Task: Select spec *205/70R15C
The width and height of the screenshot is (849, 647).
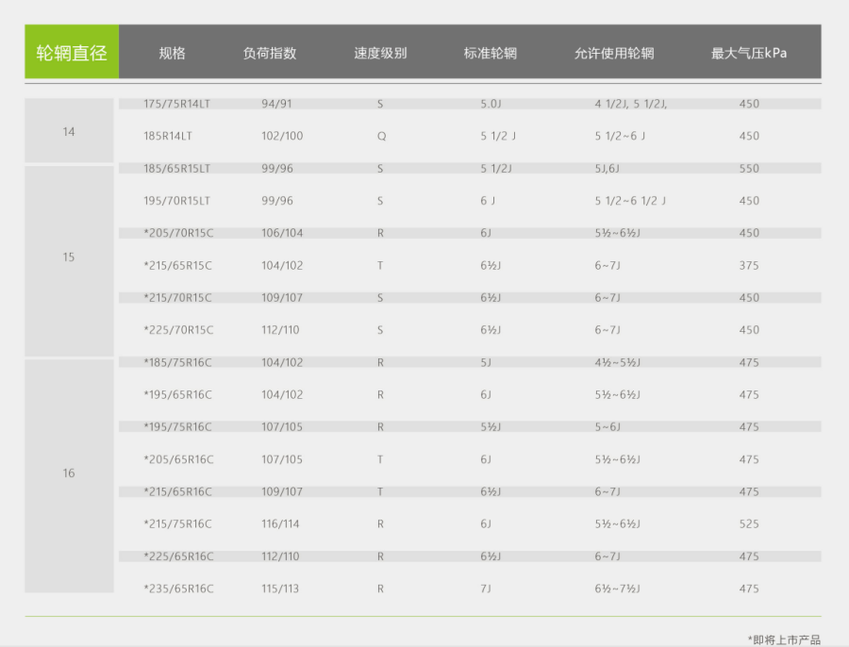Action: (178, 233)
